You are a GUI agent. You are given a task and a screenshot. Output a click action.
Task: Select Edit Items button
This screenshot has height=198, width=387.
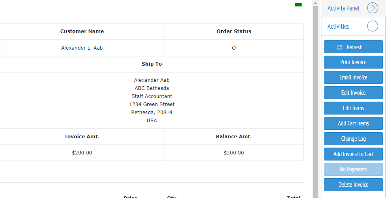353,108
